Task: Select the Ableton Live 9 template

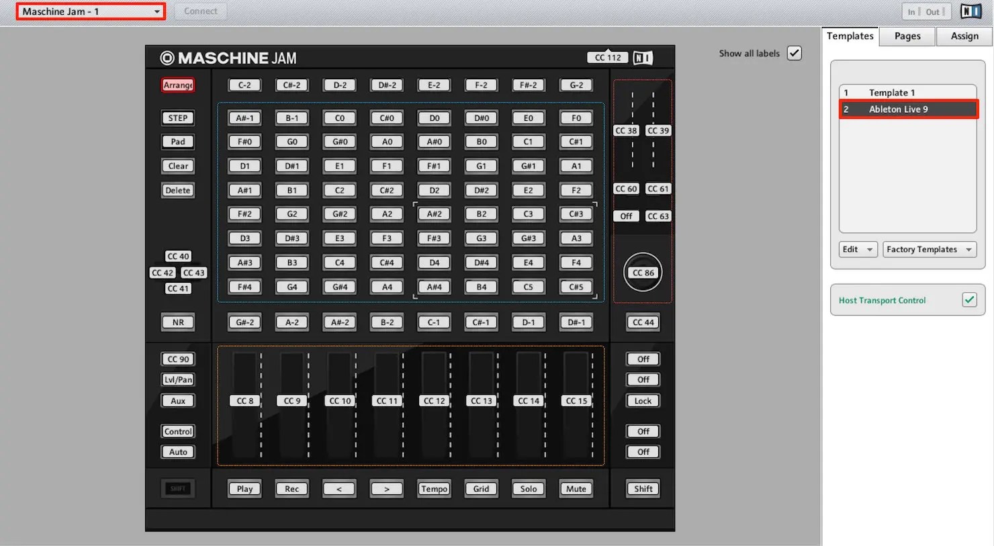Action: tap(908, 109)
